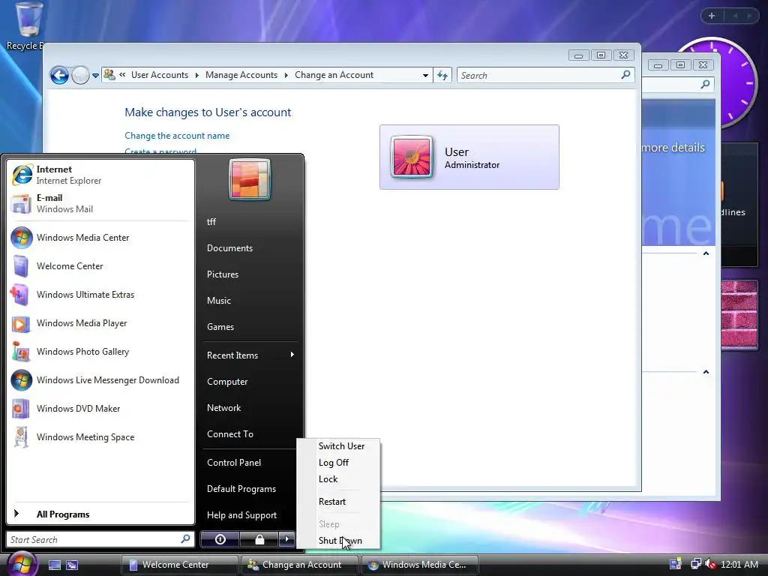Screen dimensions: 768x576
Task: Open tff user folder in Start menu
Action: tap(250, 222)
